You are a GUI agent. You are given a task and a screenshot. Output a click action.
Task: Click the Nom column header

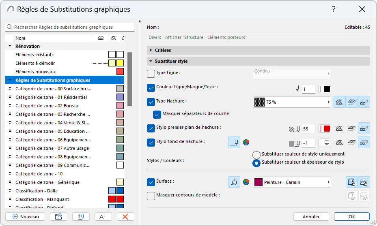click(x=53, y=38)
